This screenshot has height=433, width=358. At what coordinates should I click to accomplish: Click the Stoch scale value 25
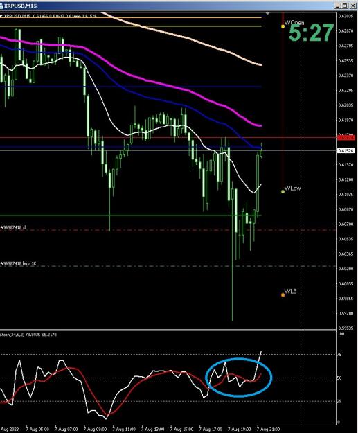(340, 401)
